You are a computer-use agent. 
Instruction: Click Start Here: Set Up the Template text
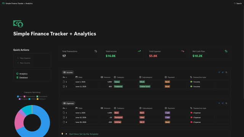pos(83,134)
